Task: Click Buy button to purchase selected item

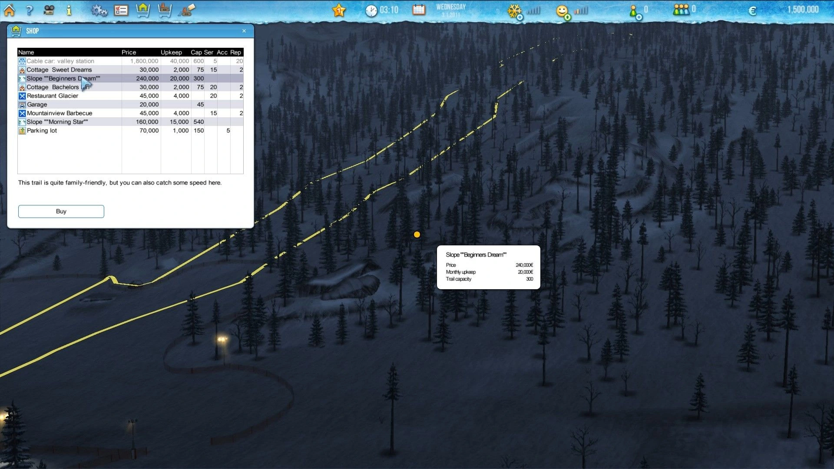Action: point(61,211)
